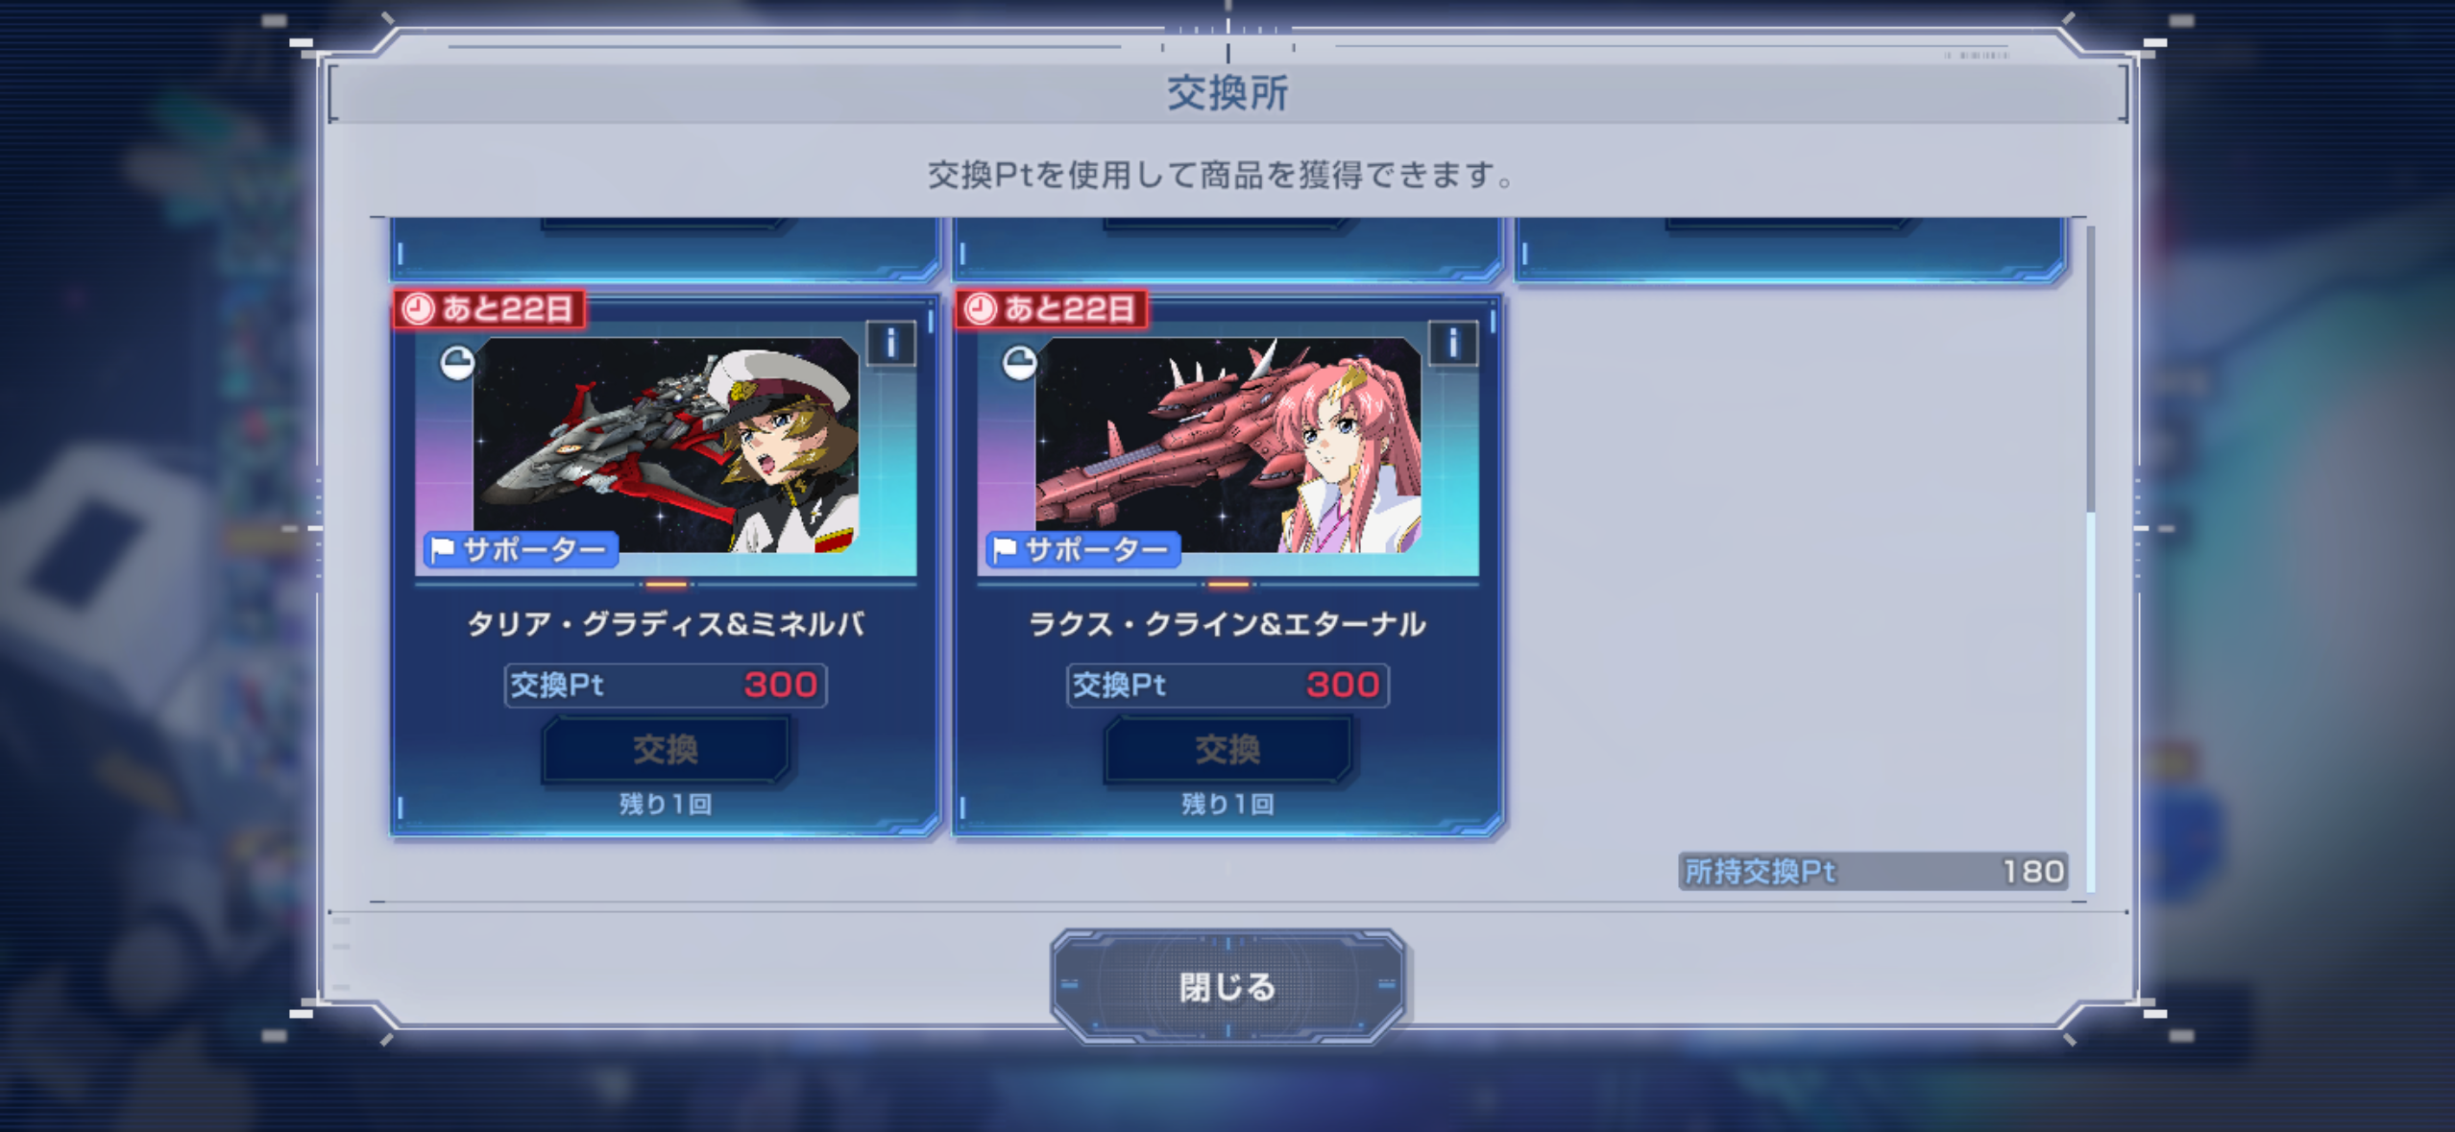Image resolution: width=2455 pixels, height=1132 pixels.
Task: Exchange for タリア・グラディス&ミネルバ
Action: (665, 749)
